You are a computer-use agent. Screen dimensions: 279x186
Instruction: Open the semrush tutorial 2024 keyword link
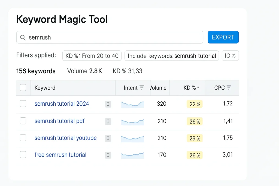click(62, 104)
